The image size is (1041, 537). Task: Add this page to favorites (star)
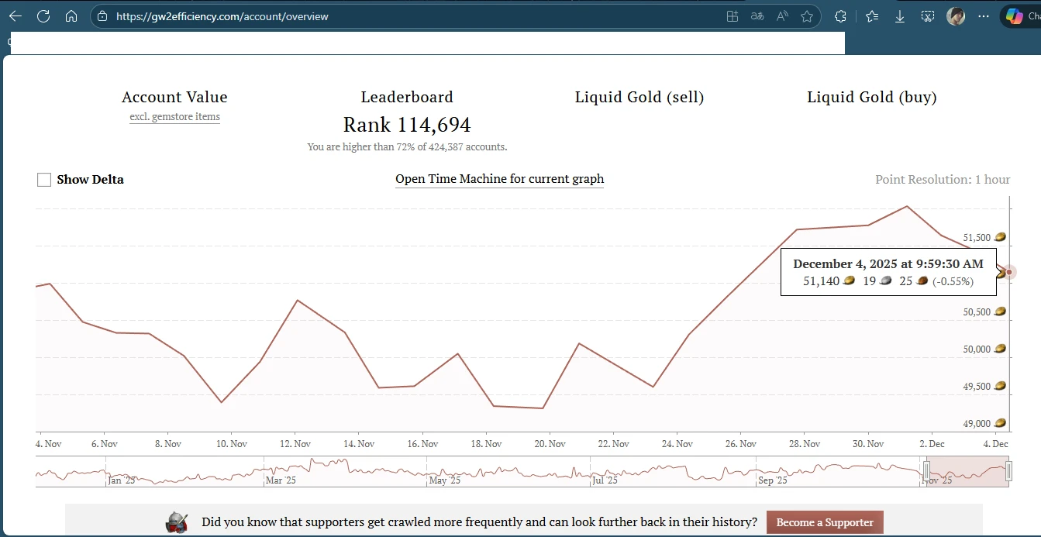click(806, 16)
